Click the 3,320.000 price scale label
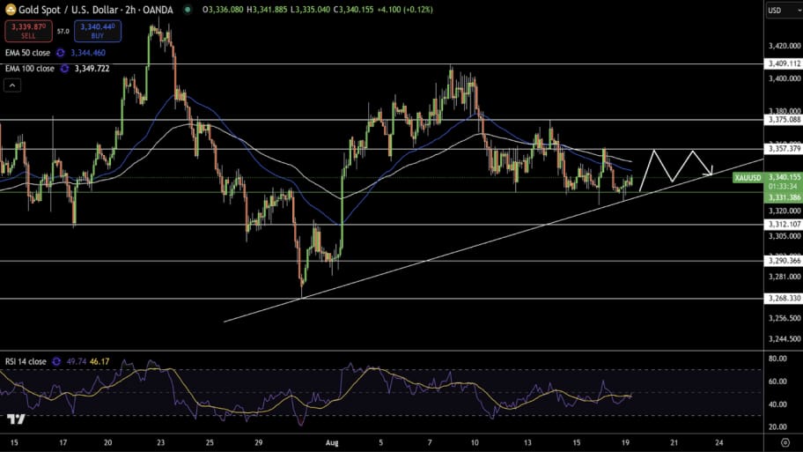The image size is (803, 452). (784, 211)
